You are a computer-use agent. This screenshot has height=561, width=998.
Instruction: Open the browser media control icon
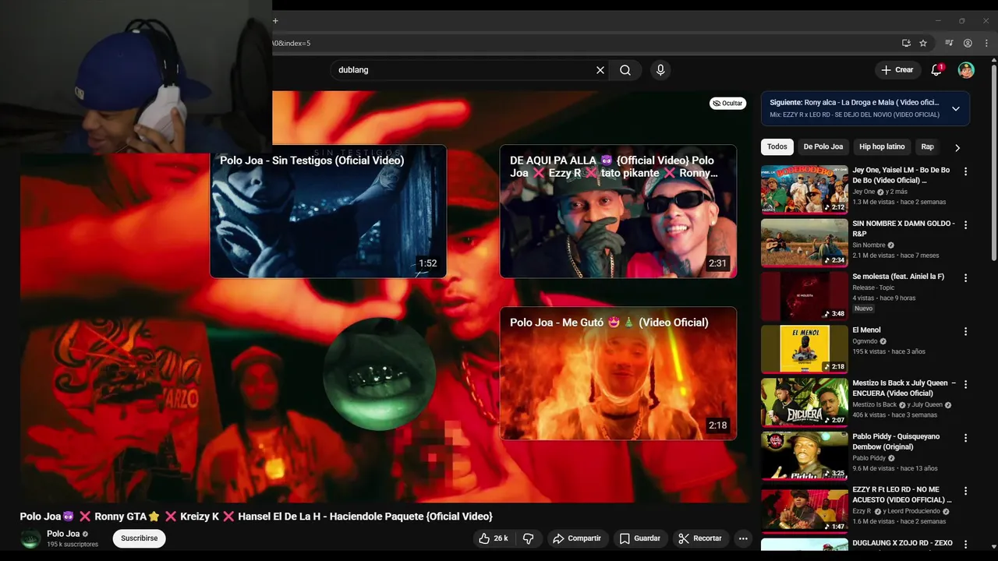point(949,43)
